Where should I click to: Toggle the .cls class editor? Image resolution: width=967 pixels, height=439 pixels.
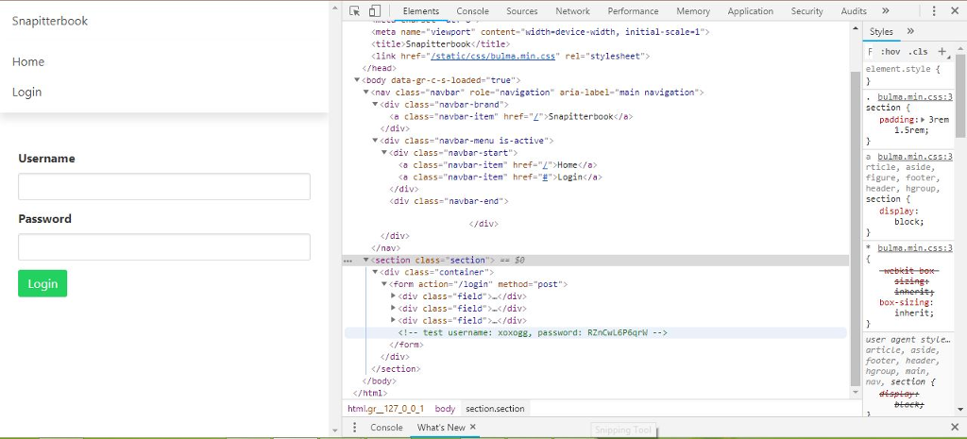(x=918, y=51)
